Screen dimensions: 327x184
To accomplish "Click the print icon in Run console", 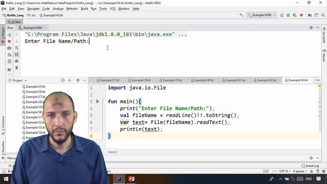I will tap(17, 61).
